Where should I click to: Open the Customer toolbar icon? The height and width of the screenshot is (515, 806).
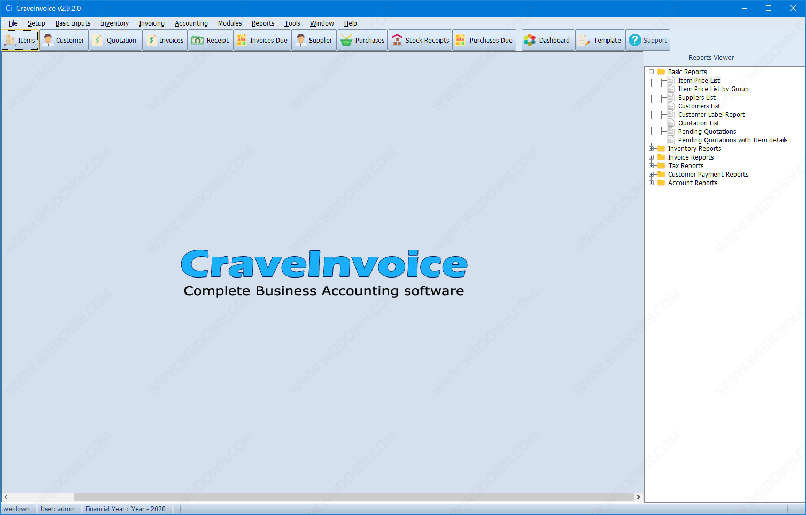tap(48, 40)
